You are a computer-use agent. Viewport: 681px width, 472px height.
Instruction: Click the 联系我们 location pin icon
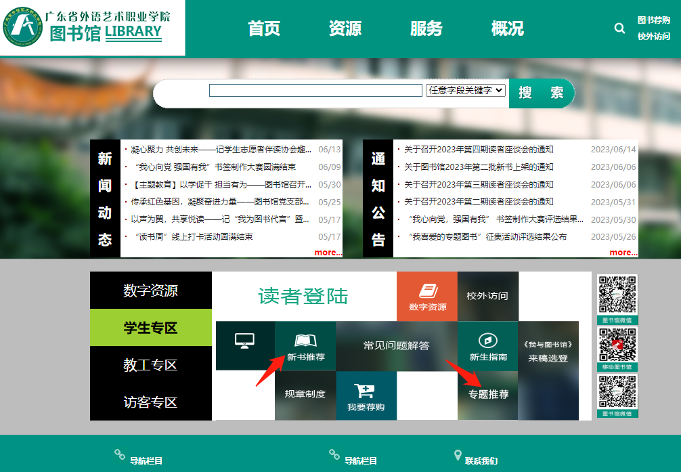[458, 455]
